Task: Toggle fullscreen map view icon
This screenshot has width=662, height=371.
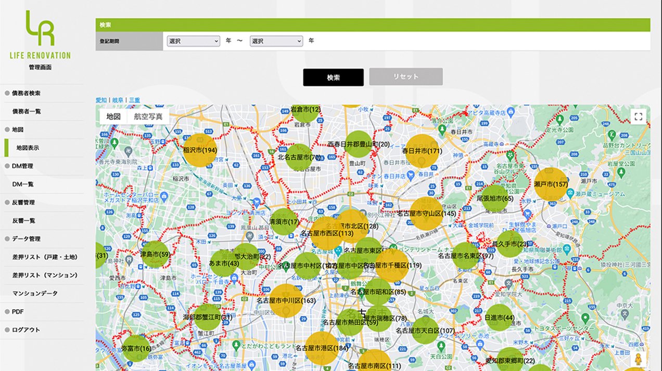Action: pyautogui.click(x=639, y=116)
